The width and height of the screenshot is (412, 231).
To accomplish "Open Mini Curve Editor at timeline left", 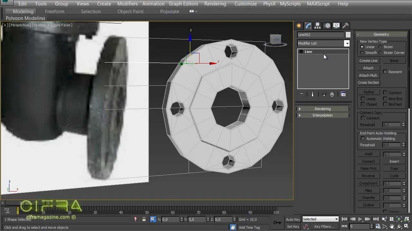I will tap(7, 210).
